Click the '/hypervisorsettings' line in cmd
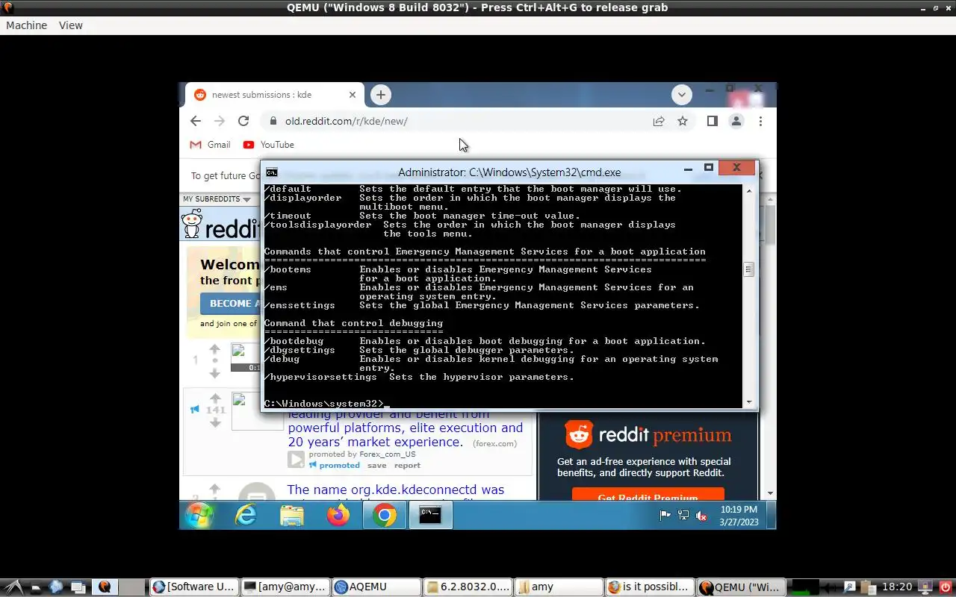The width and height of the screenshot is (956, 597). (419, 377)
